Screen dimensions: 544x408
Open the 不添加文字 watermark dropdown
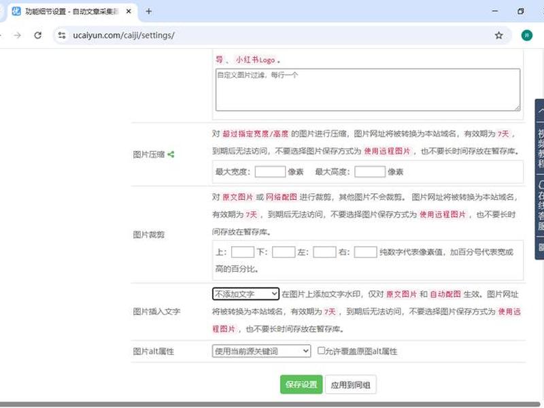click(x=245, y=294)
